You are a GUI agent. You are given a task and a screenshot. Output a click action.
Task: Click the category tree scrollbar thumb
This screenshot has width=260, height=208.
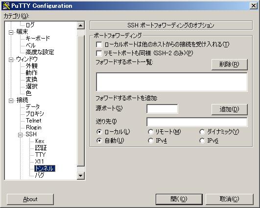pos(81,101)
